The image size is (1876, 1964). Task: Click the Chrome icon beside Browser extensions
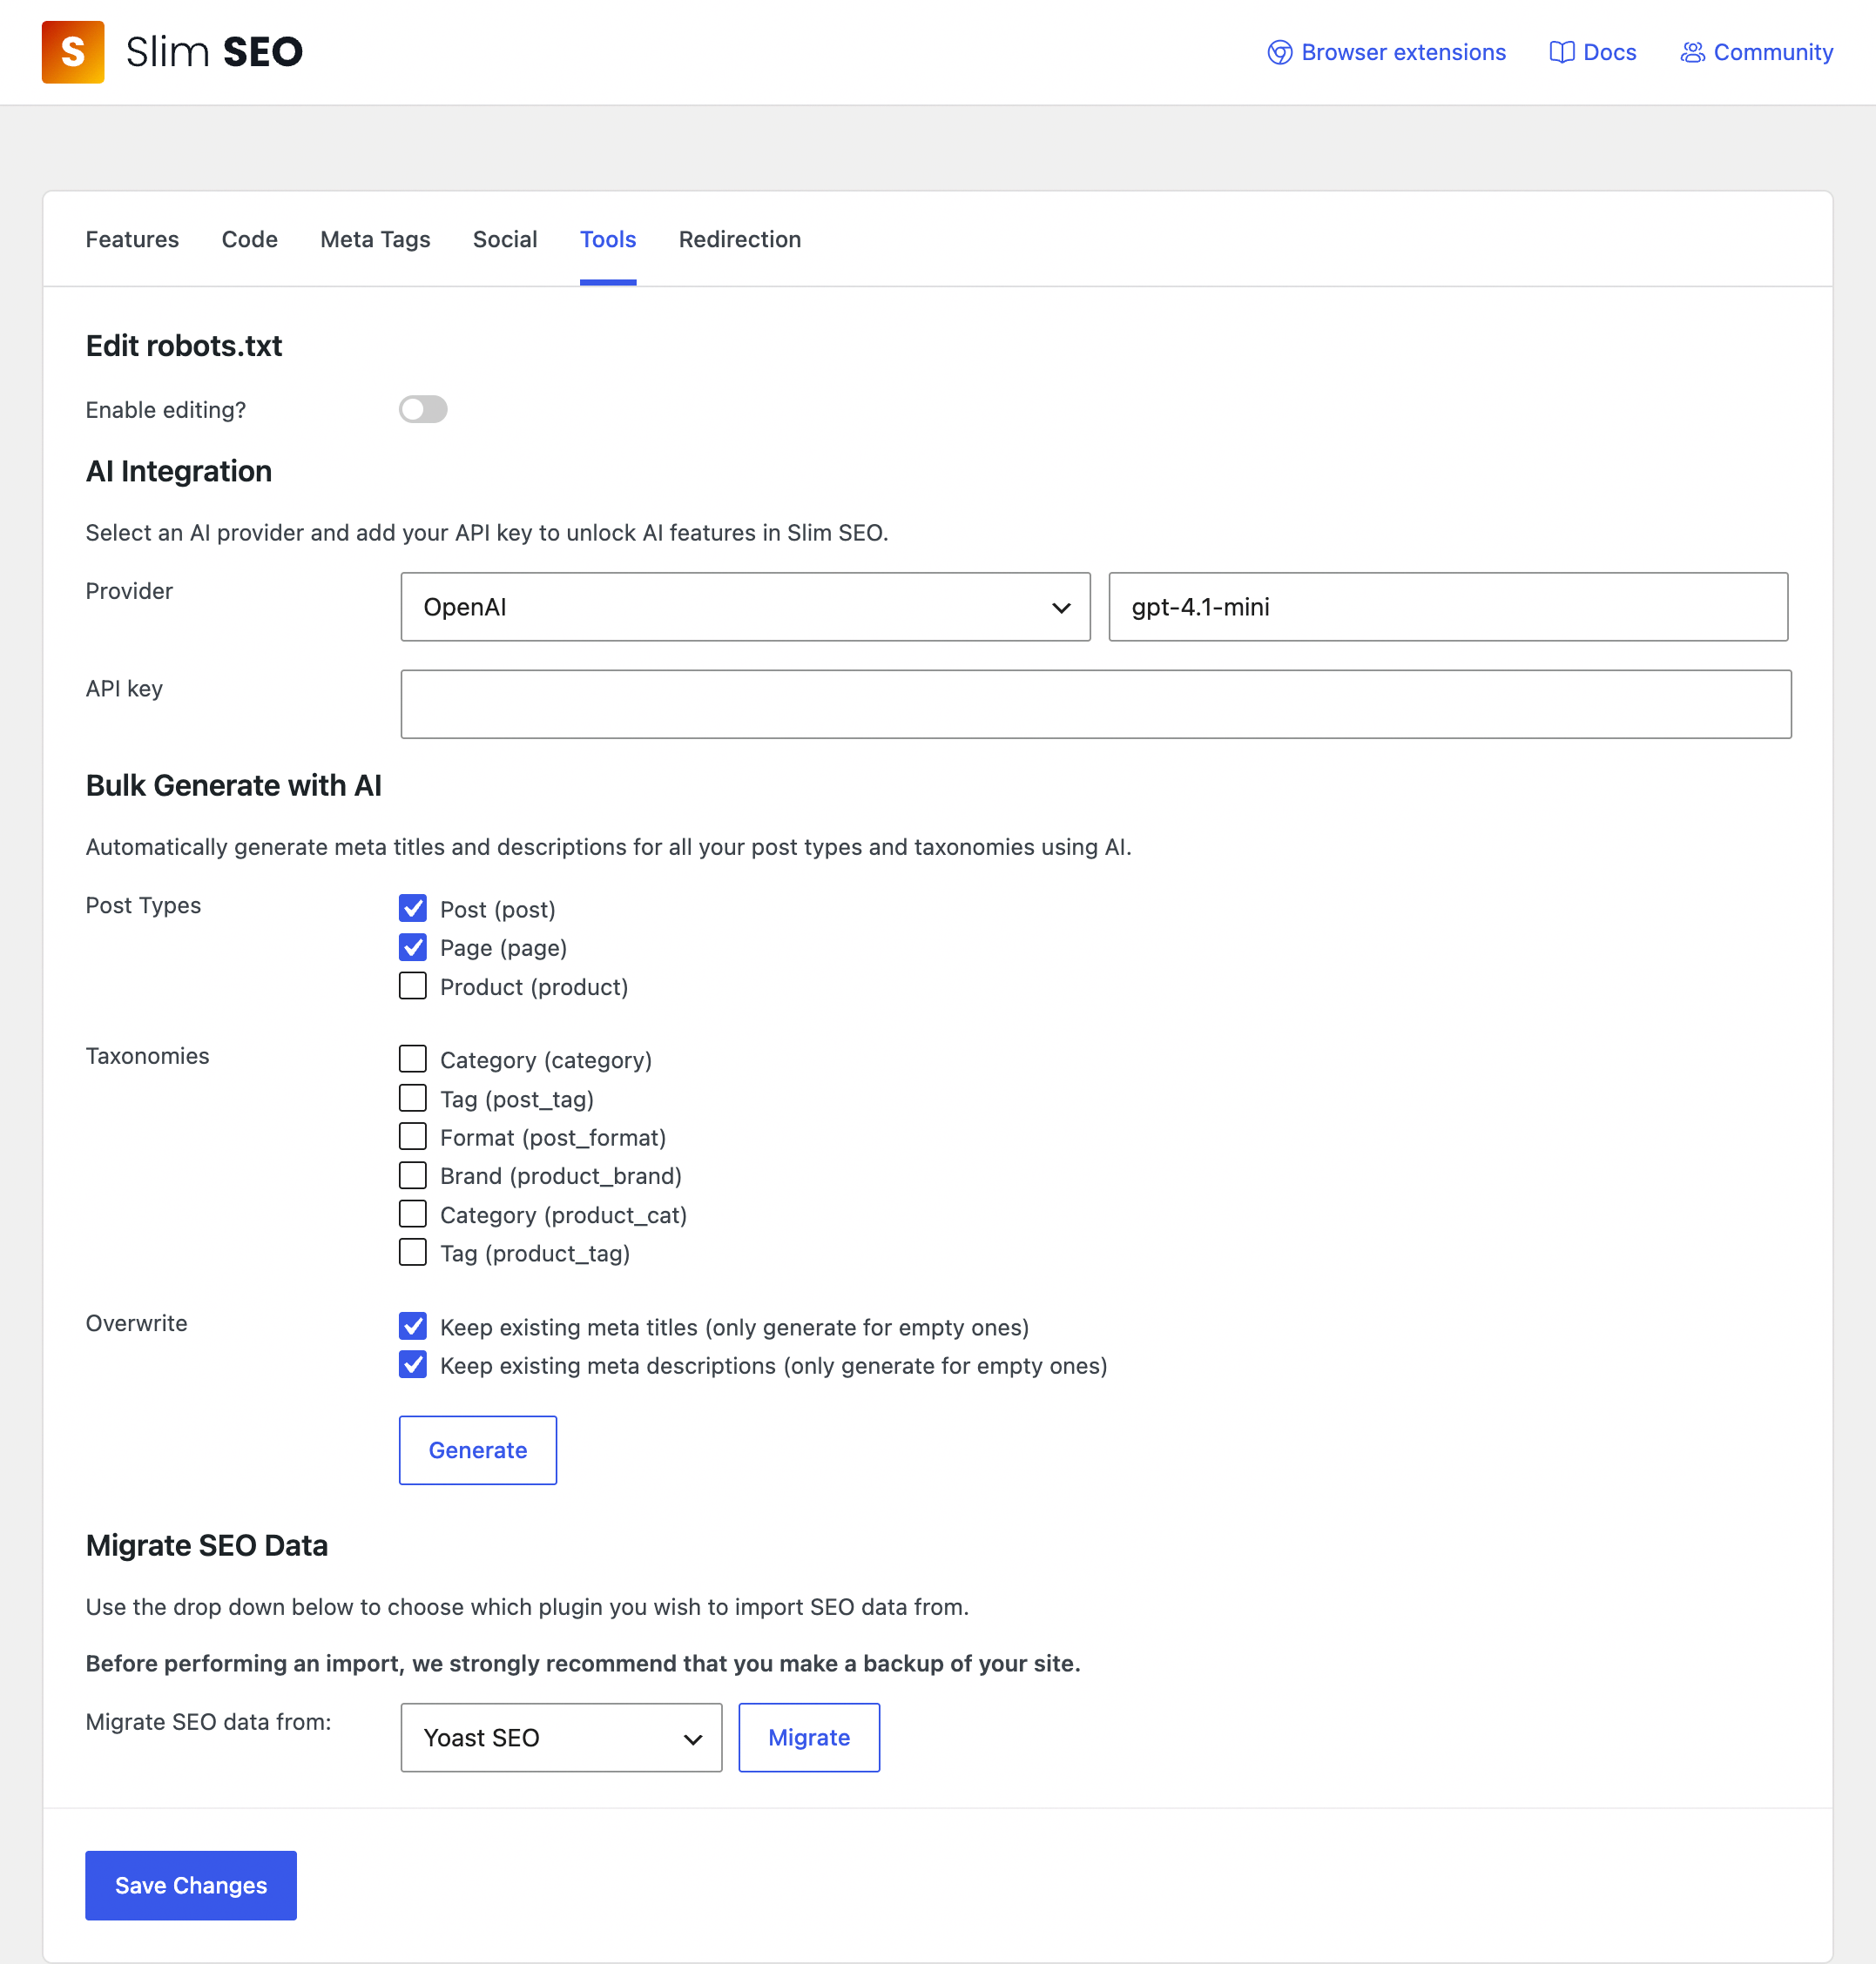pos(1279,52)
